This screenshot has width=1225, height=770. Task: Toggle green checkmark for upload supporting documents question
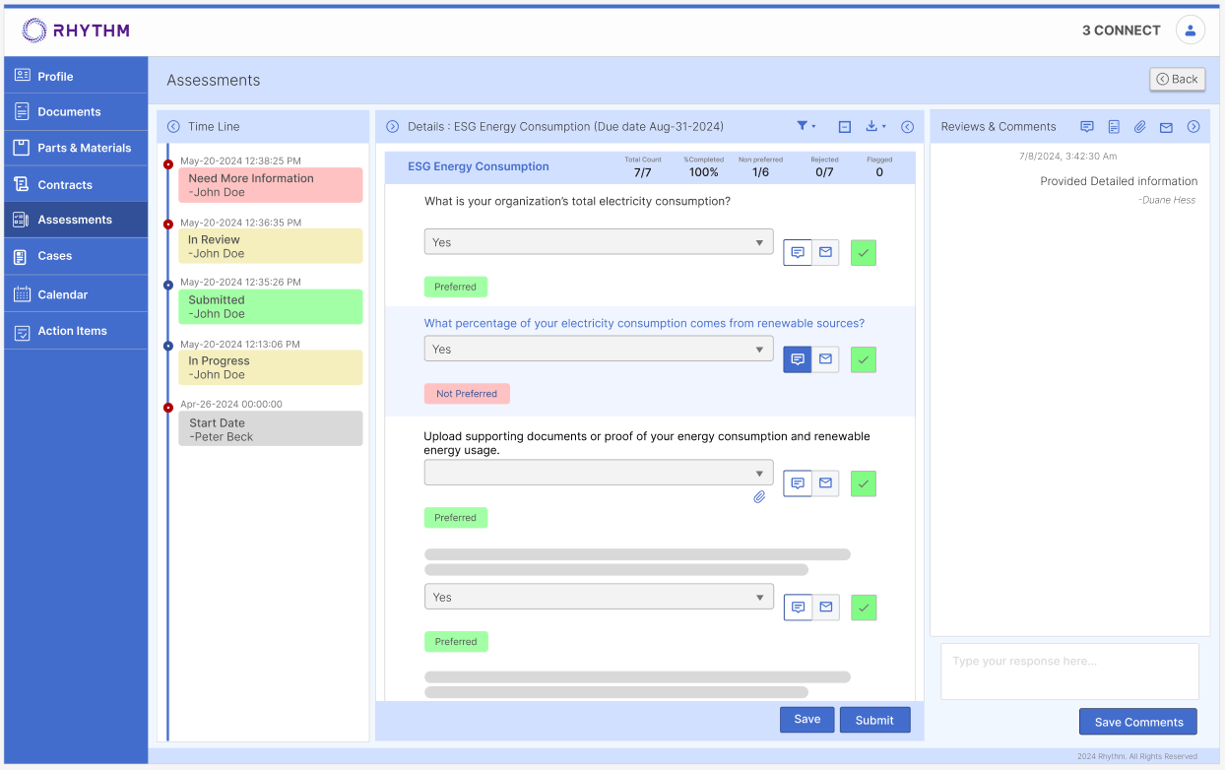click(x=864, y=483)
